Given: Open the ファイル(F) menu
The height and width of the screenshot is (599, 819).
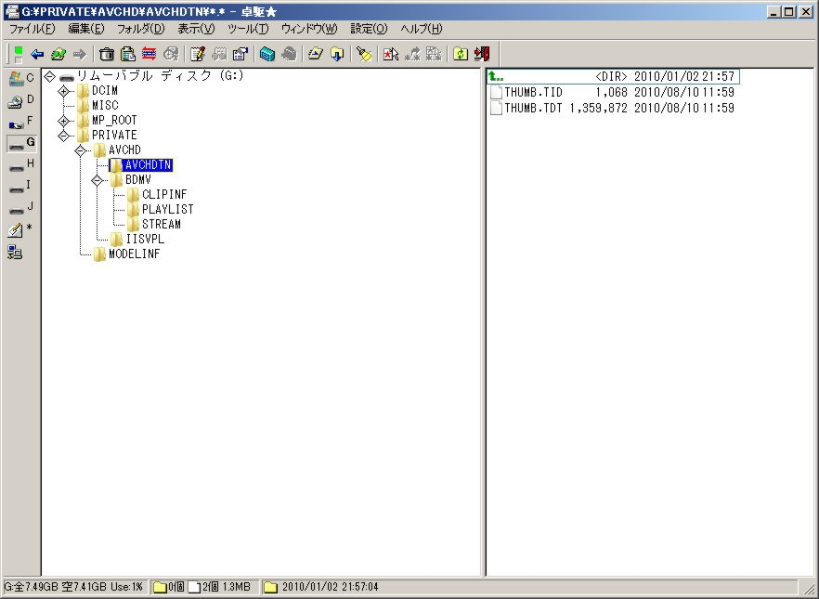Looking at the screenshot, I should click(32, 29).
